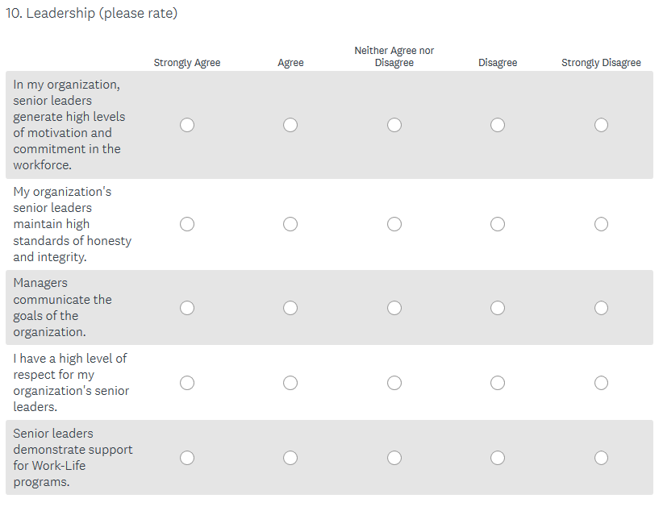The image size is (663, 511).
Task: Select Strongly Disagree for motivation and commitment statement
Action: (601, 125)
